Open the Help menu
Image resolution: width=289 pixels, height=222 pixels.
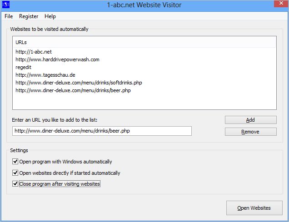50,16
